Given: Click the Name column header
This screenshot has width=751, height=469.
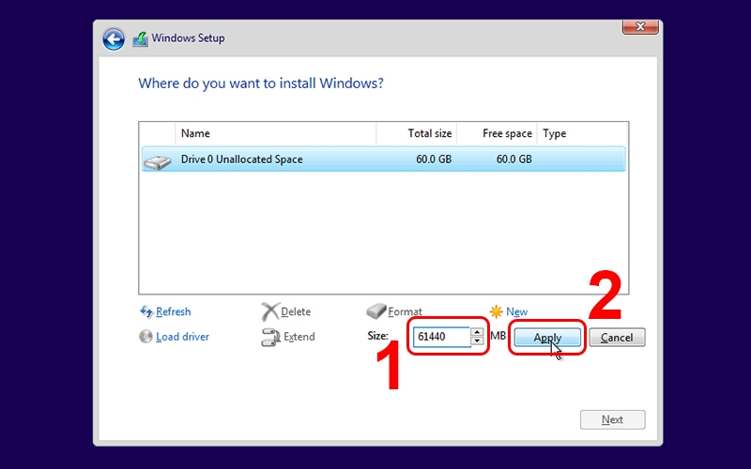Looking at the screenshot, I should pos(276,133).
